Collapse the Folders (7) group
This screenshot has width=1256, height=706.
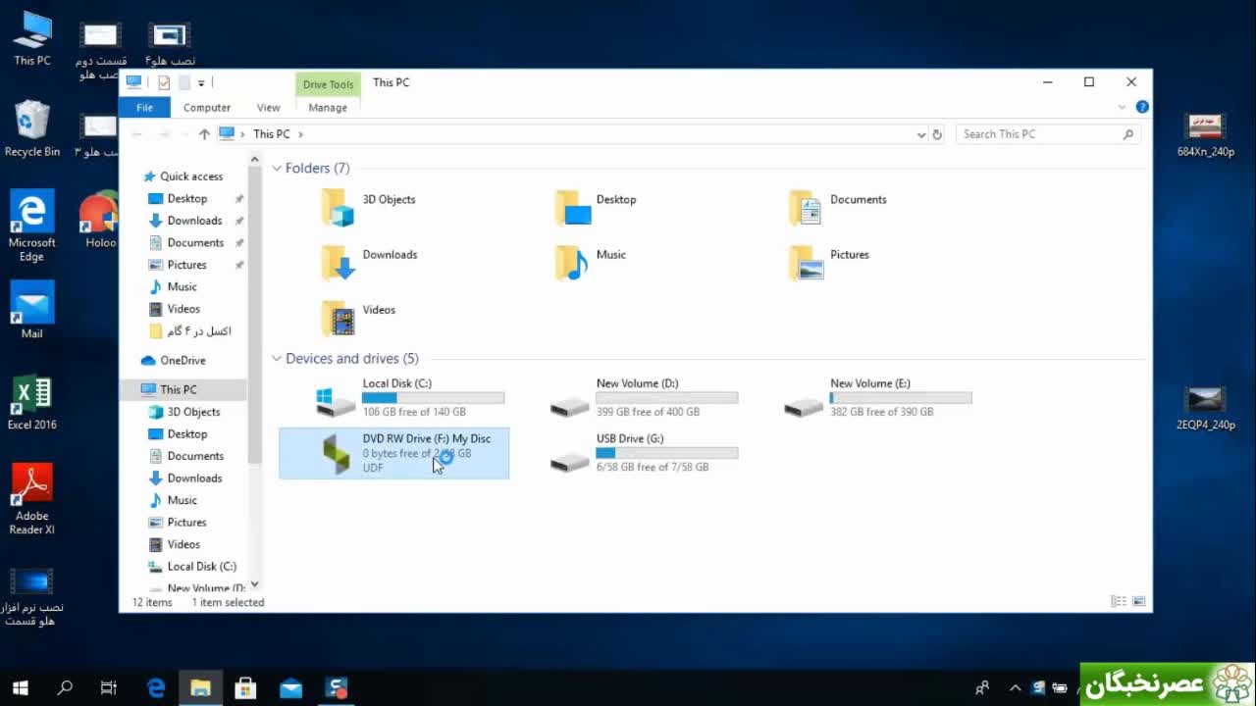[x=277, y=169]
